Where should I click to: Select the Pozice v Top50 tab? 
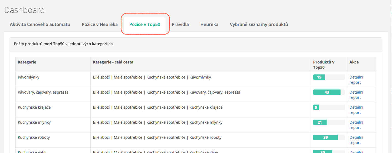(145, 24)
